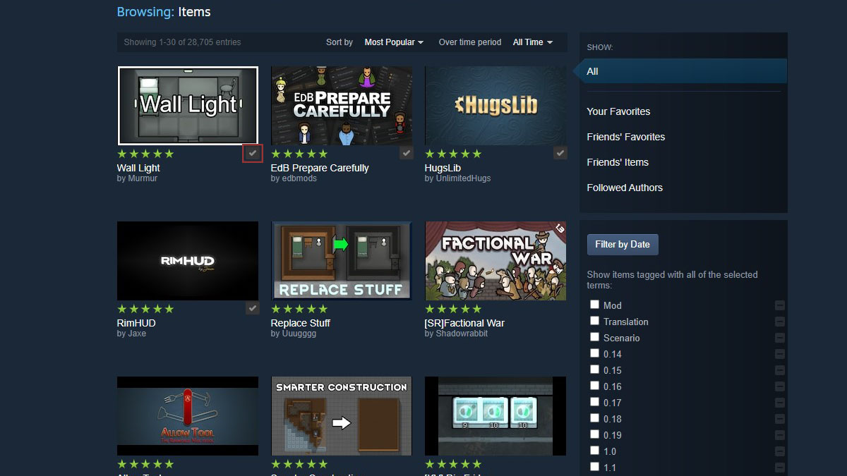Image resolution: width=847 pixels, height=476 pixels.
Task: Open the All Time period dropdown
Action: pos(532,42)
